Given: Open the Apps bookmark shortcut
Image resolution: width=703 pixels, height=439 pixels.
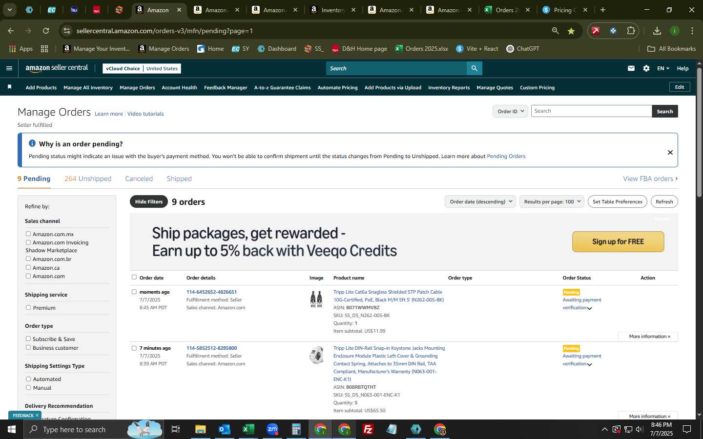Looking at the screenshot, I should (x=21, y=49).
